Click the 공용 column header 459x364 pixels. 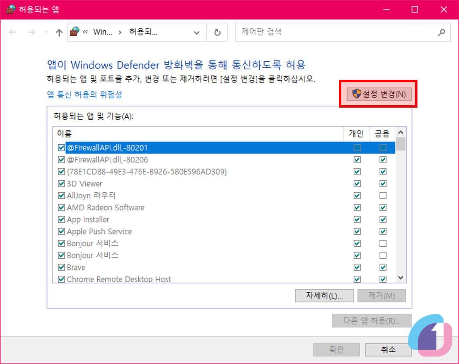pos(382,134)
